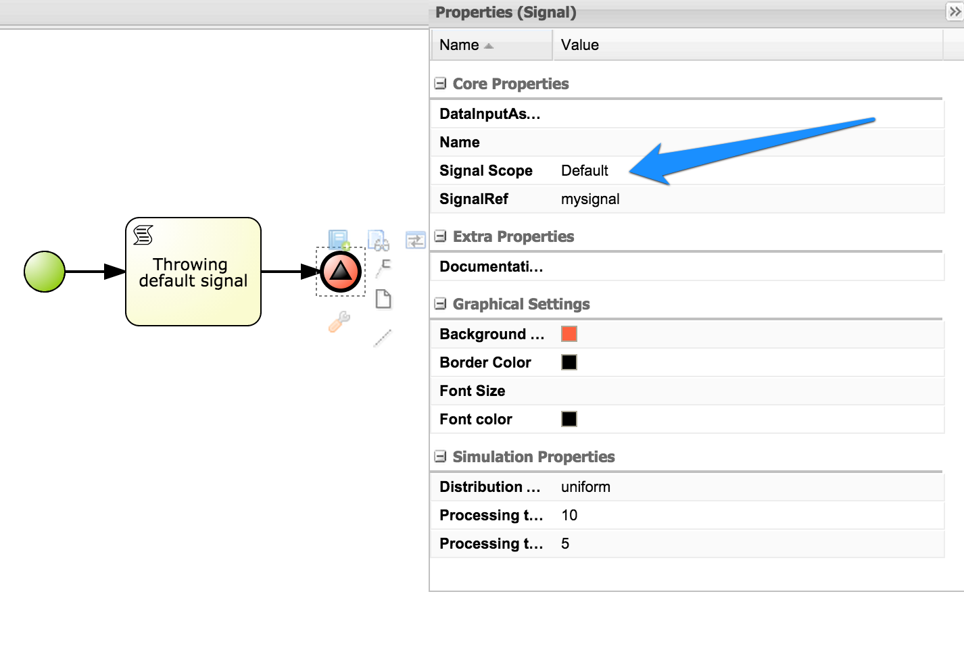This screenshot has height=646, width=964.
Task: Change Signal Scope from Default
Action: [x=584, y=170]
